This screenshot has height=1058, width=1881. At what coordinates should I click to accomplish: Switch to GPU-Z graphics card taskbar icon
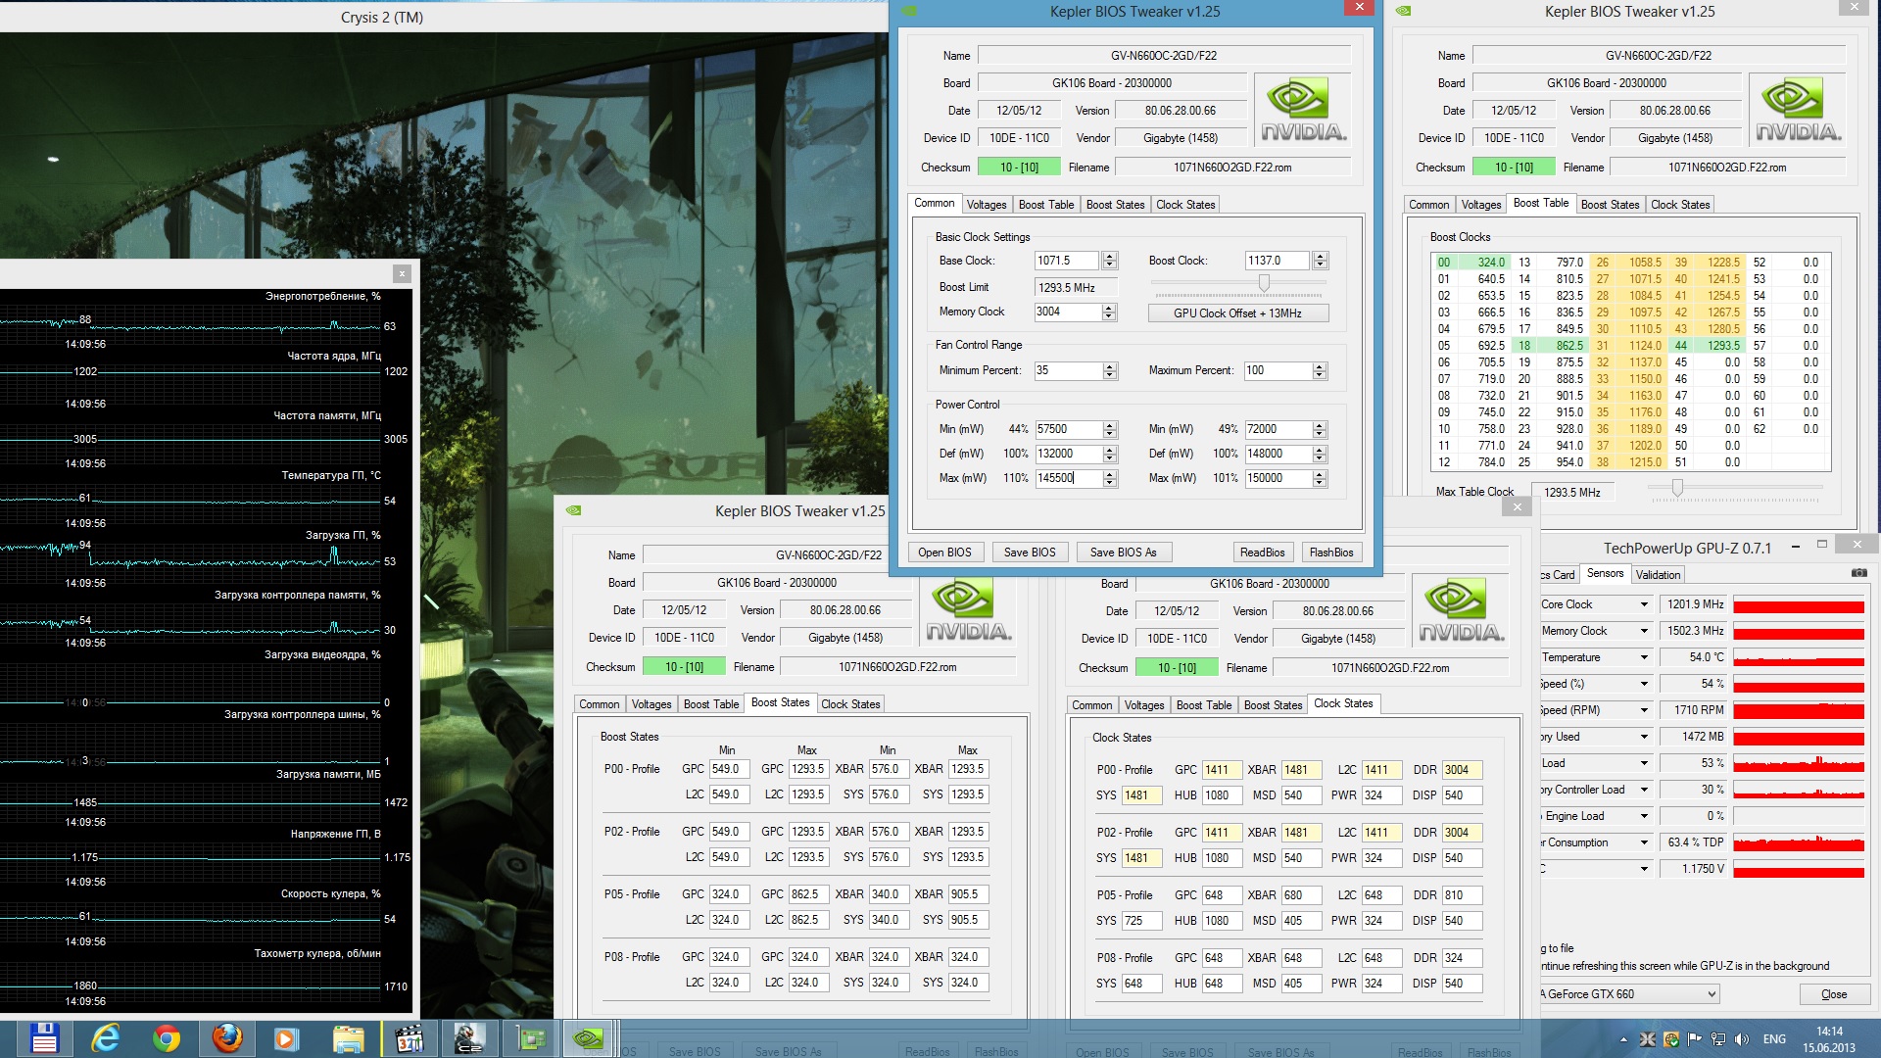530,1037
